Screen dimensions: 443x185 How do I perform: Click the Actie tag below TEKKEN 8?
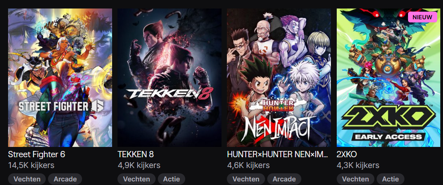click(171, 179)
